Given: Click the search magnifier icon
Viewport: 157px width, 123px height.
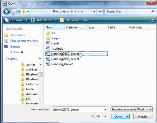Looking at the screenshot, I should pos(153,11).
